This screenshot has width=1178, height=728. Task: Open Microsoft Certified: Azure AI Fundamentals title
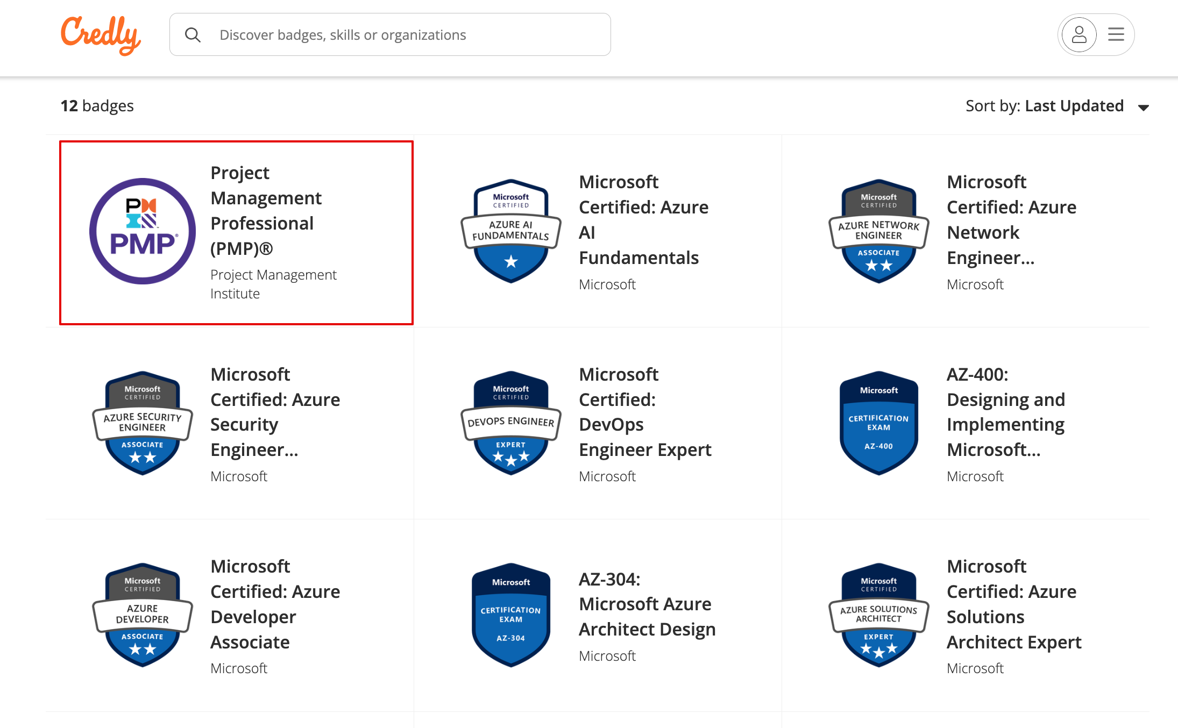click(x=643, y=220)
